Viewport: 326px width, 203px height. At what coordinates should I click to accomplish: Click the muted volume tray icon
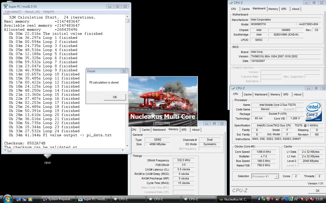[312, 199]
